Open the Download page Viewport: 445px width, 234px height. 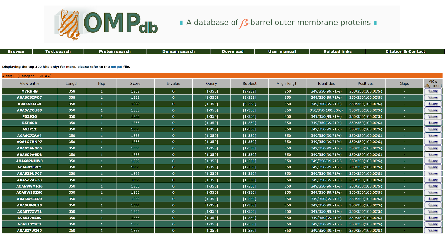pyautogui.click(x=233, y=51)
